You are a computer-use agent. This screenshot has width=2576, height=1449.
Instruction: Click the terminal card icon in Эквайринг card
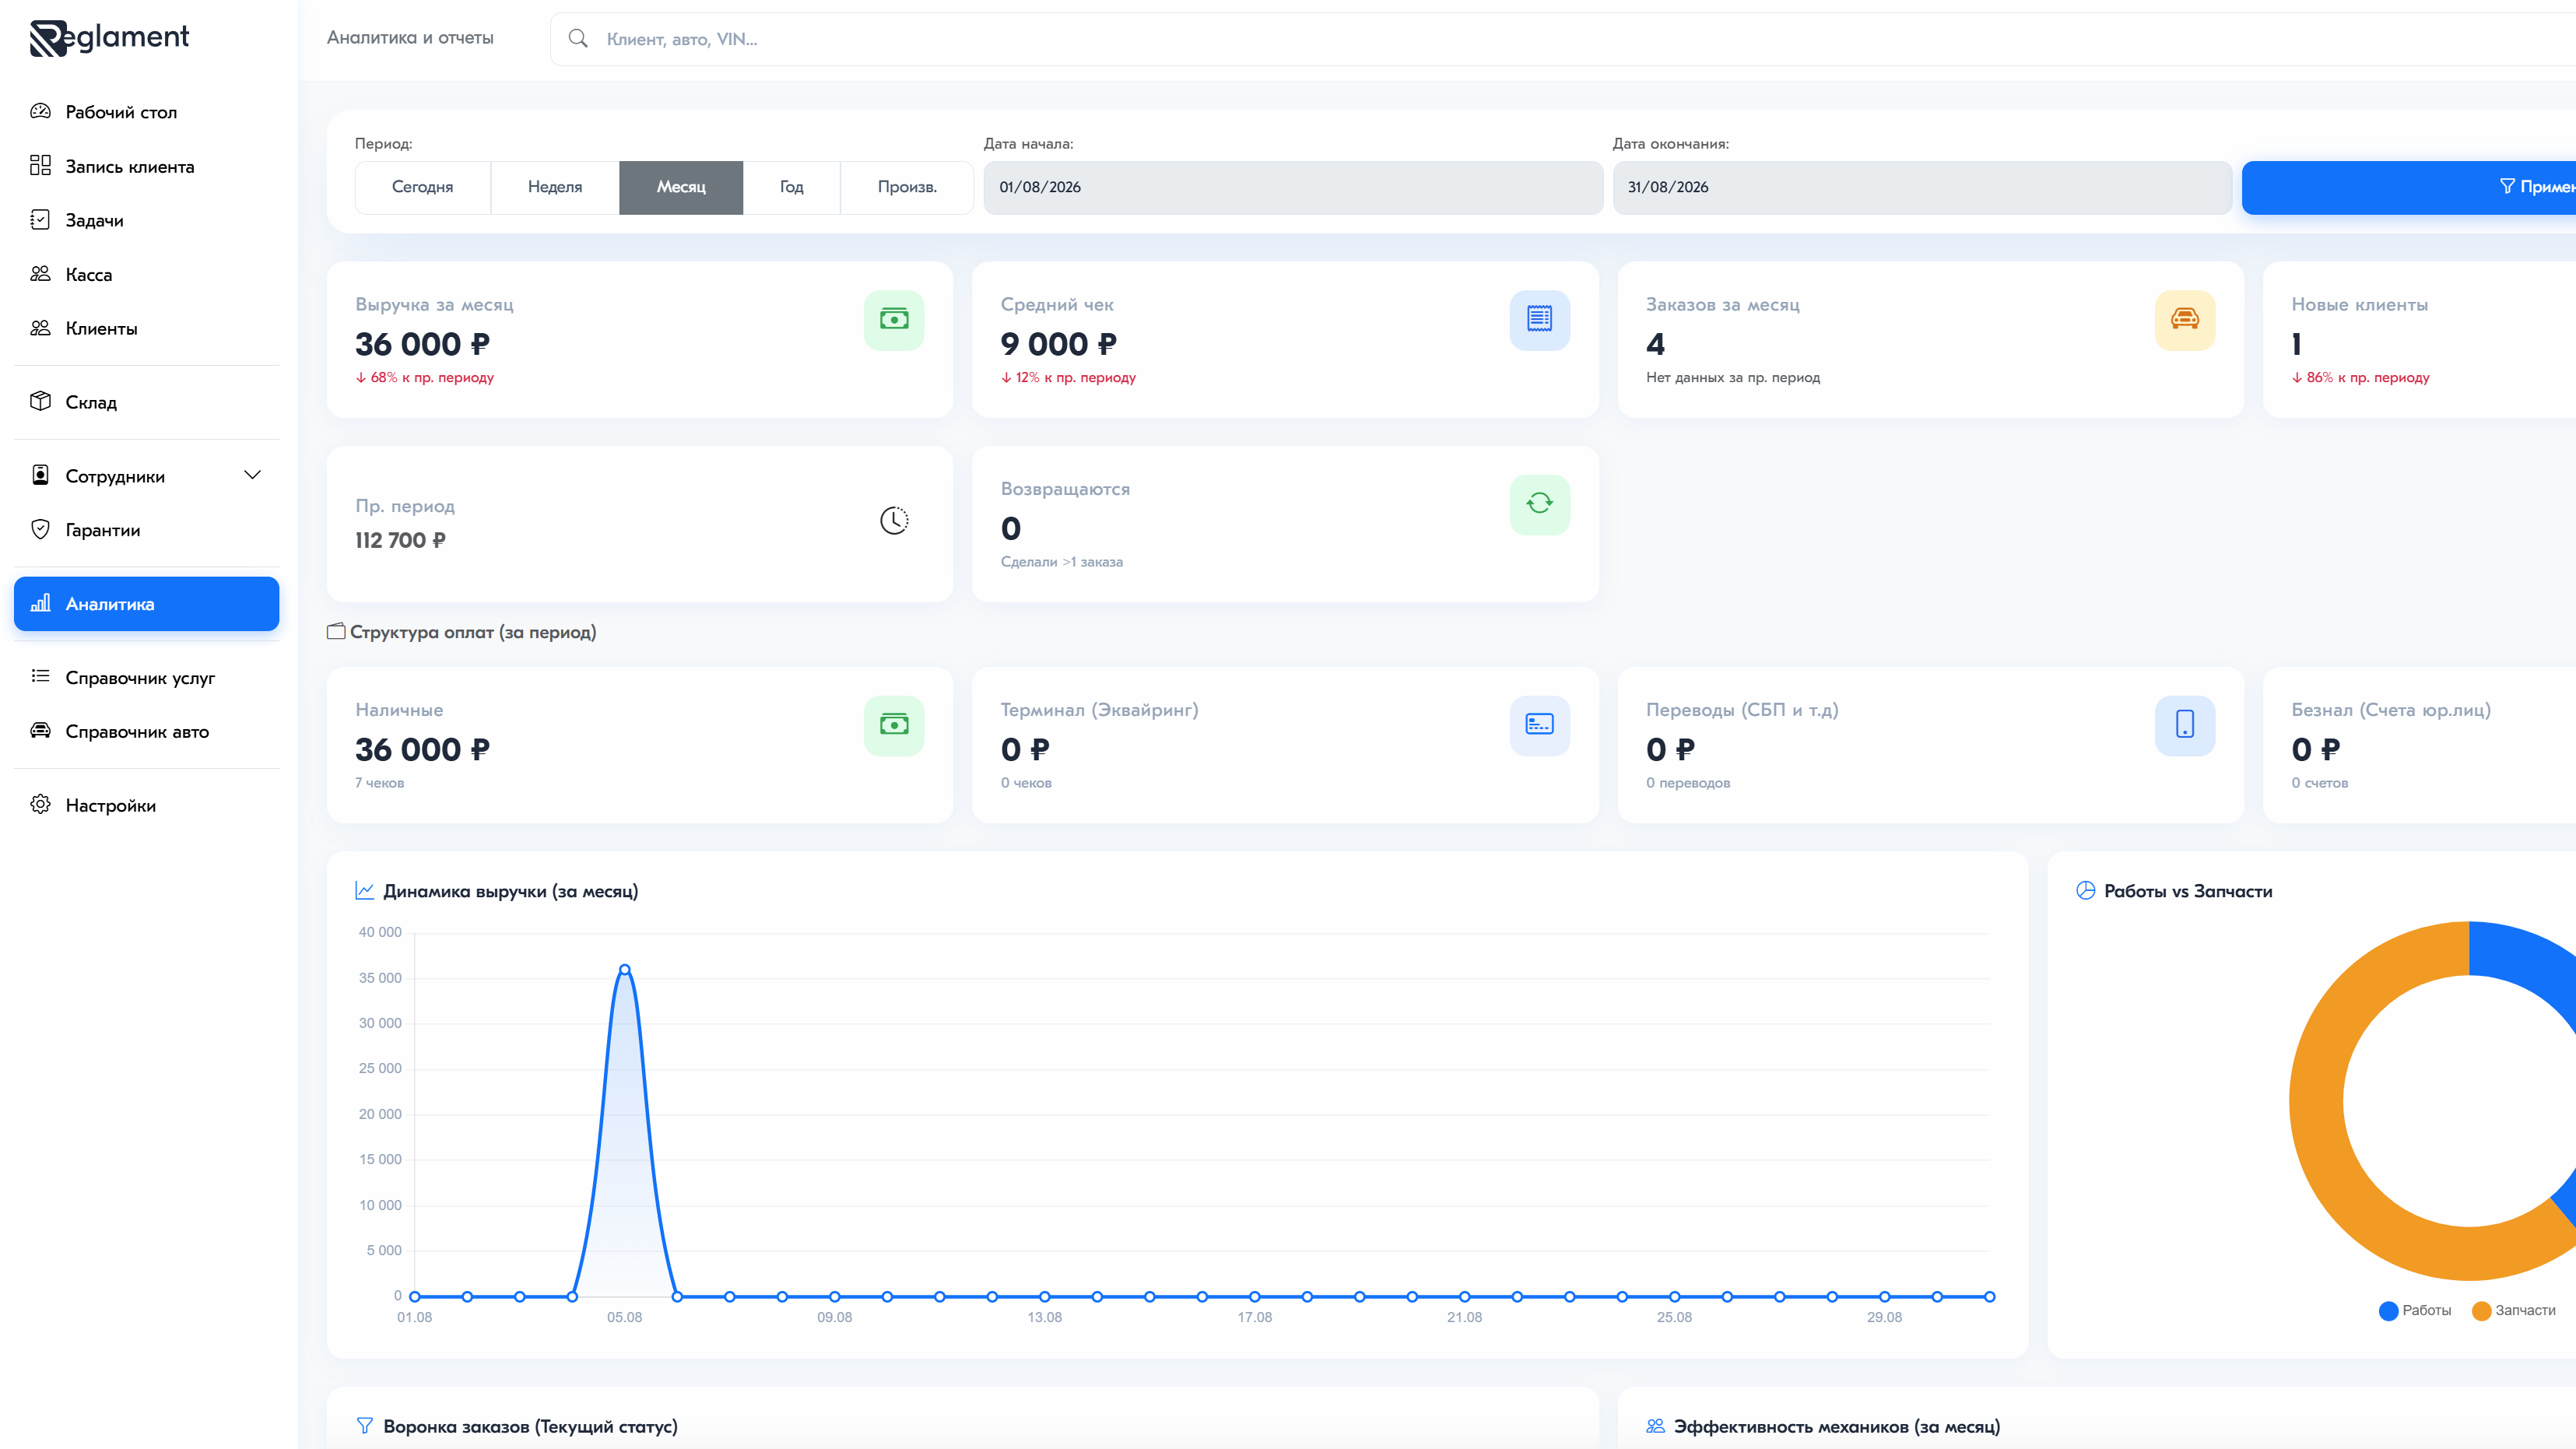[1539, 725]
